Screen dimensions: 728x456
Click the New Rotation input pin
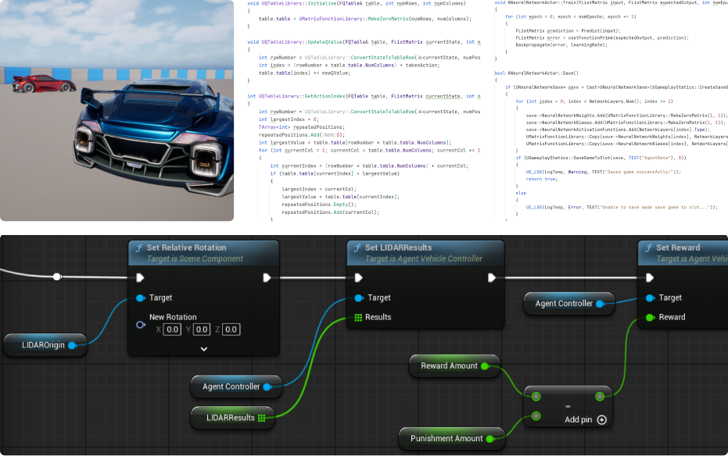140,325
